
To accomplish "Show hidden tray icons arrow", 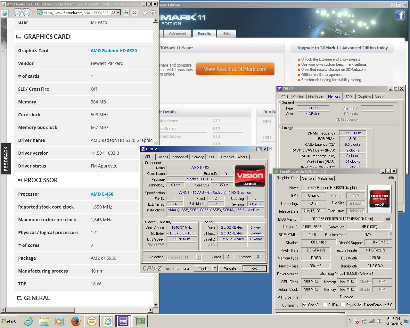I will coord(349,321).
